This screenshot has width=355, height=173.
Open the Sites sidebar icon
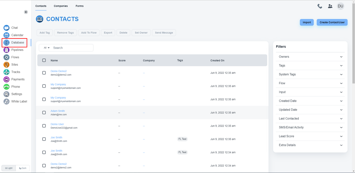pyautogui.click(x=7, y=64)
